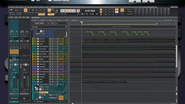Screen dimensions: 185x104
Task: Pick the Edit tool
Action: (x=37, y=10)
